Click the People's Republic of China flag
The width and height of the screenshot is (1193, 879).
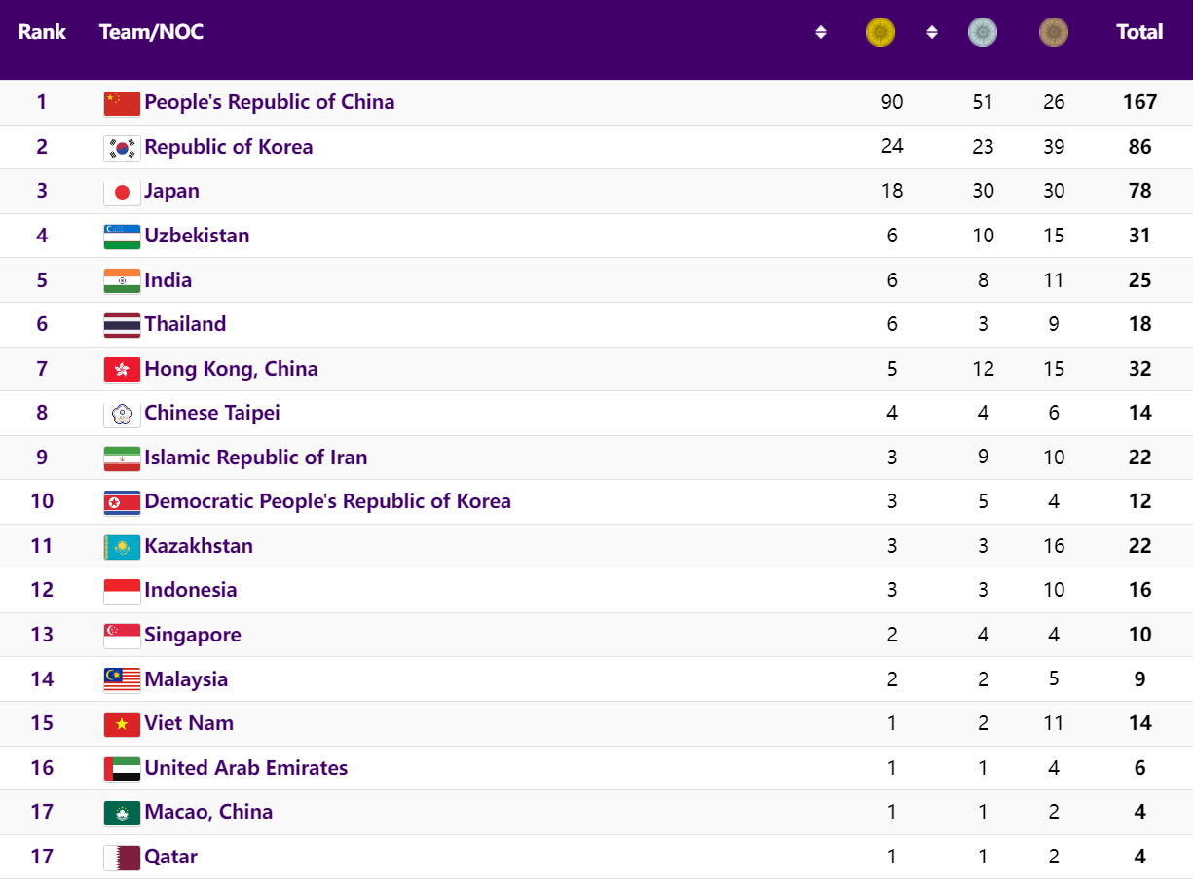coord(122,103)
